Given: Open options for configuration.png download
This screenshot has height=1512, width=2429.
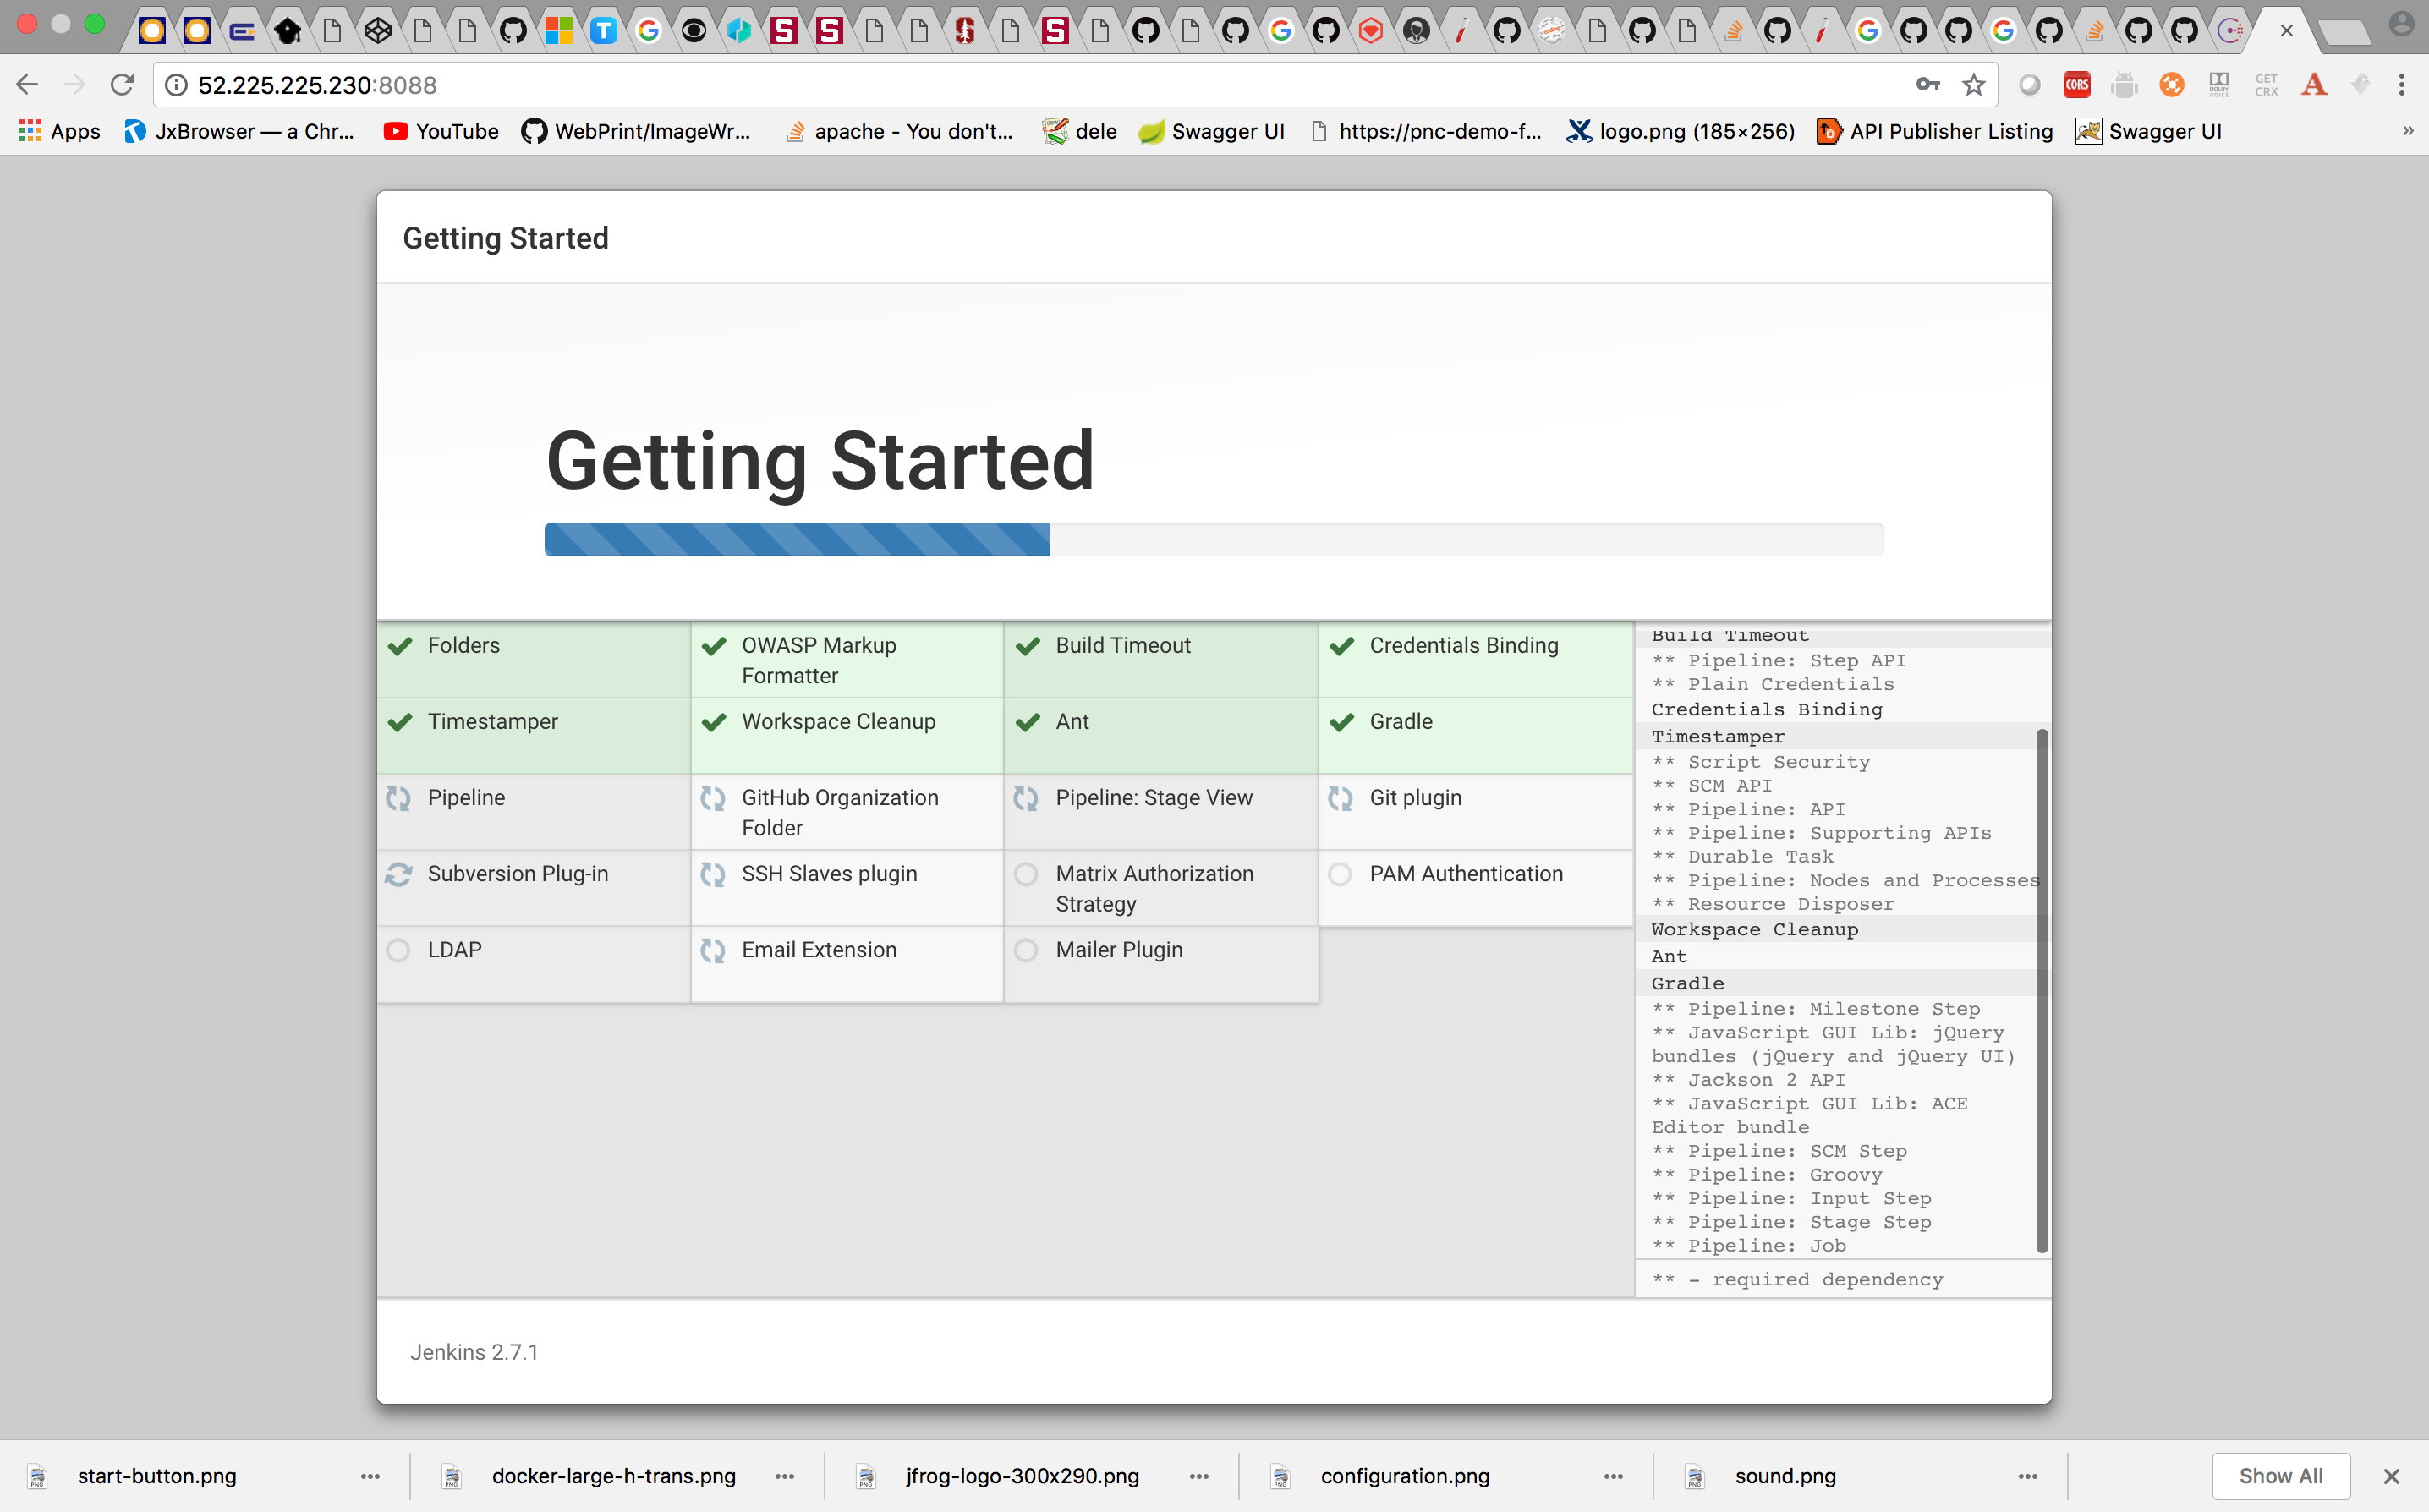Looking at the screenshot, I should (x=1613, y=1476).
